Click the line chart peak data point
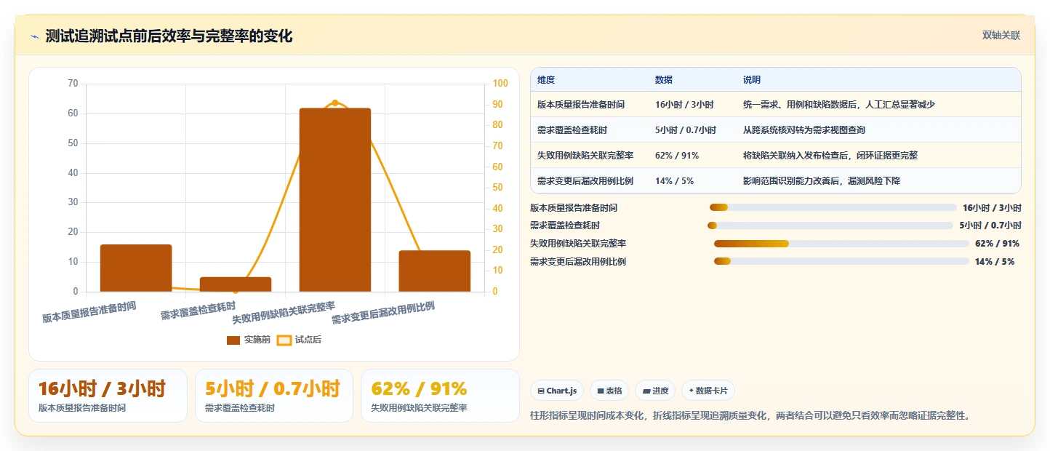The width and height of the screenshot is (1050, 451). point(335,103)
